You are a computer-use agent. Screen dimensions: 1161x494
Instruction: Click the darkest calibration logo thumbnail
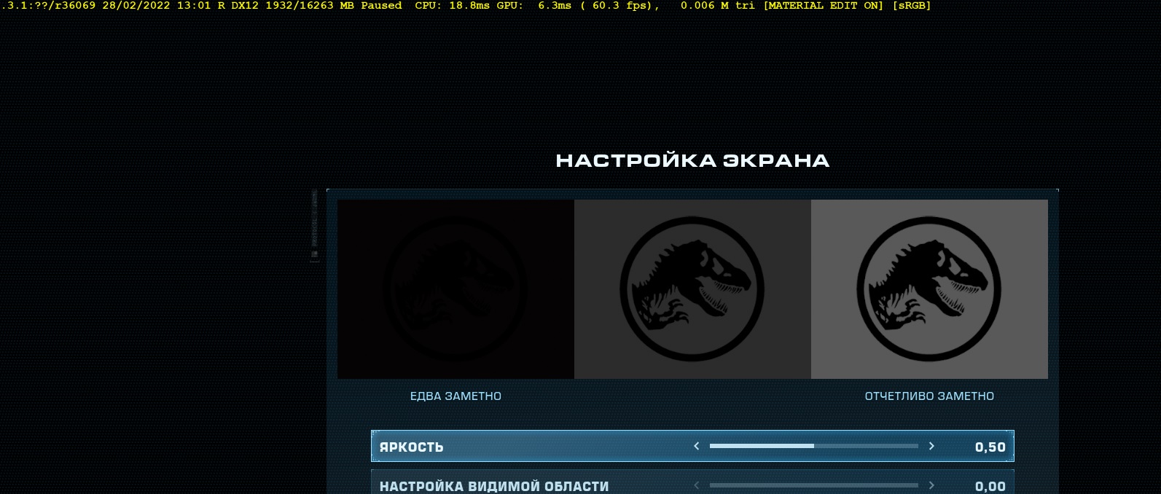pos(456,289)
